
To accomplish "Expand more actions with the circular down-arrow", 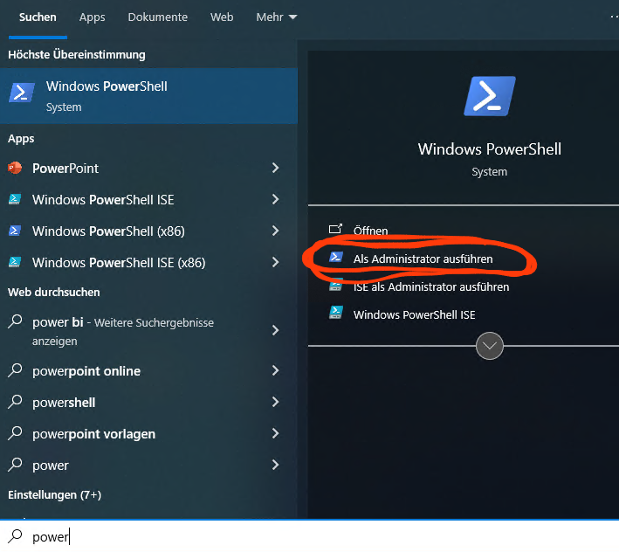I will pos(490,346).
